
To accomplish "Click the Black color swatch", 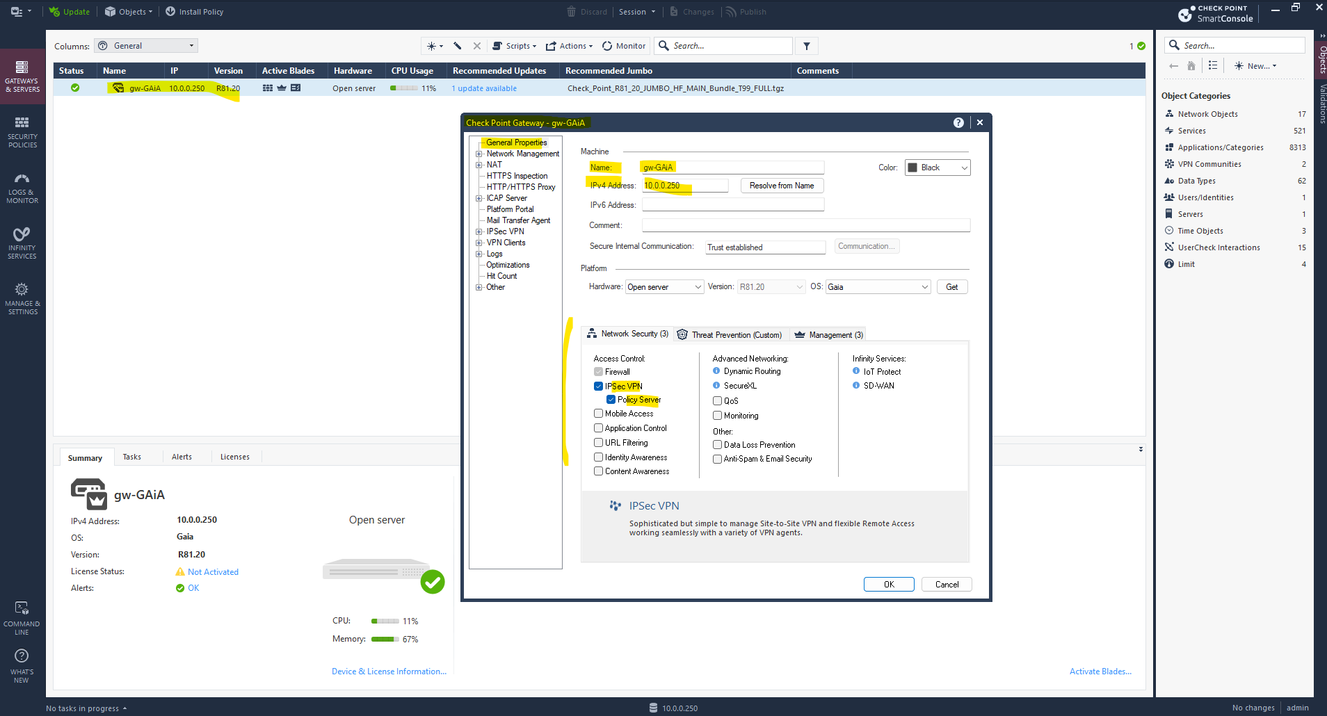I will click(x=912, y=168).
